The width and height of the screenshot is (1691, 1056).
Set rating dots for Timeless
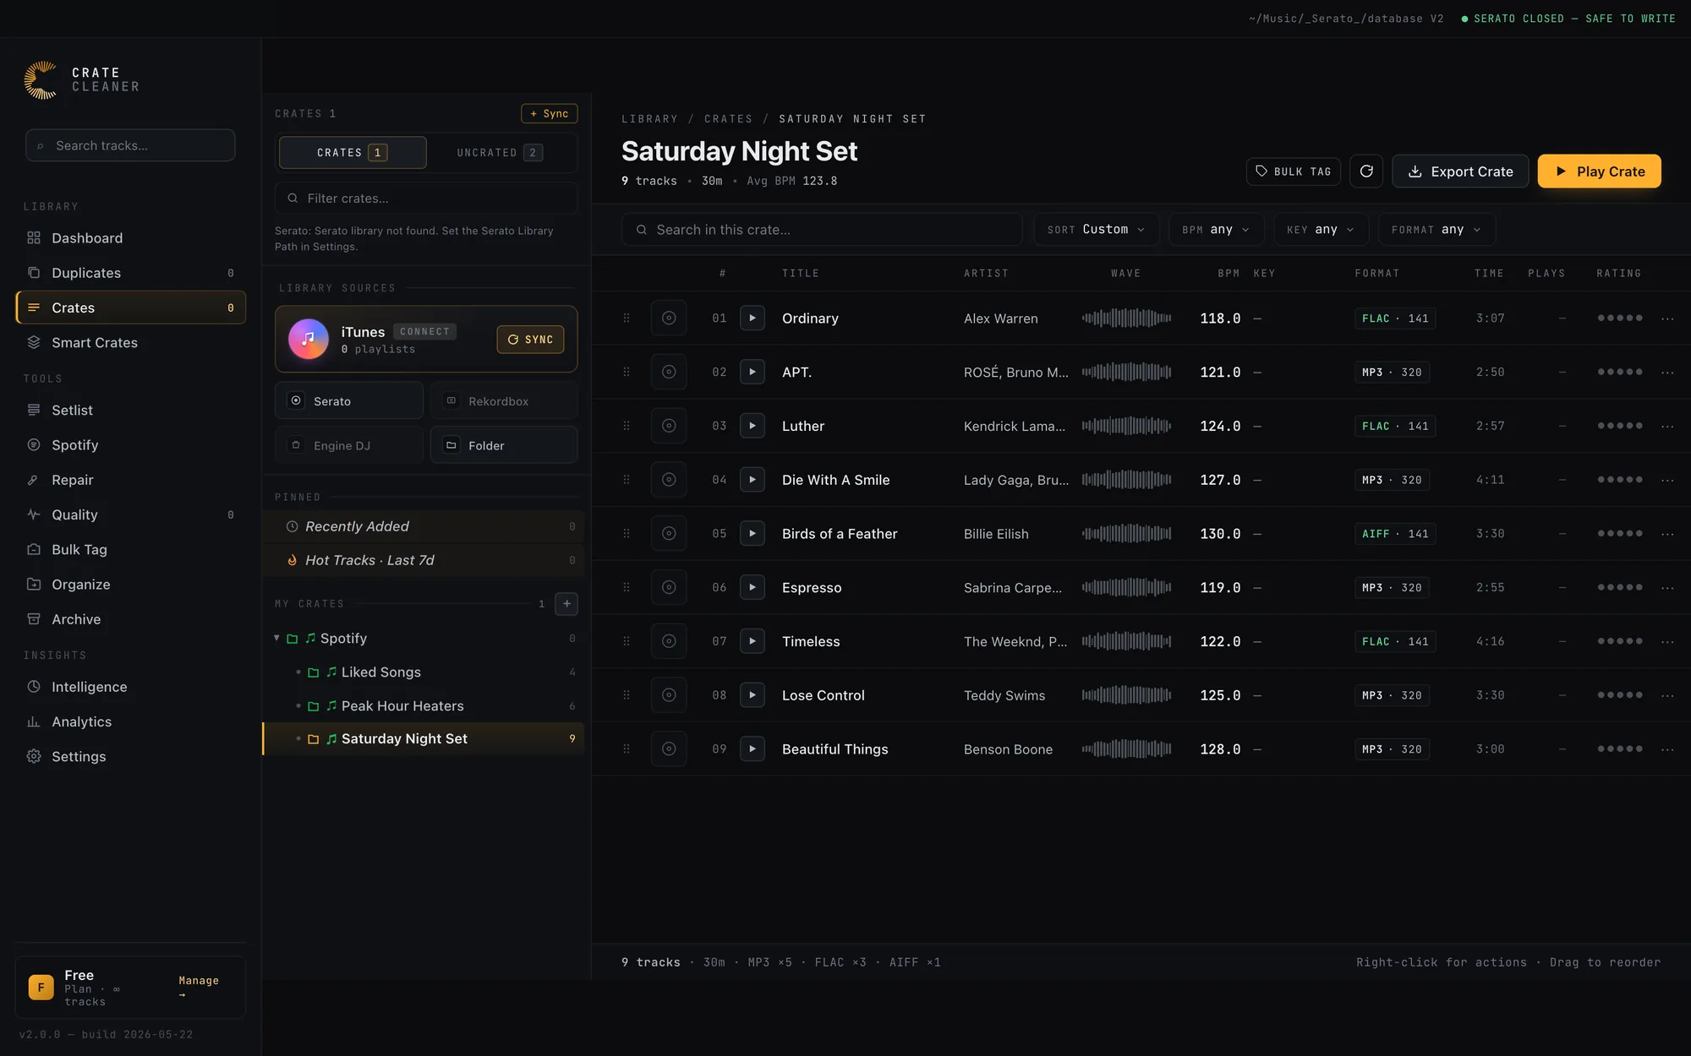(x=1620, y=641)
